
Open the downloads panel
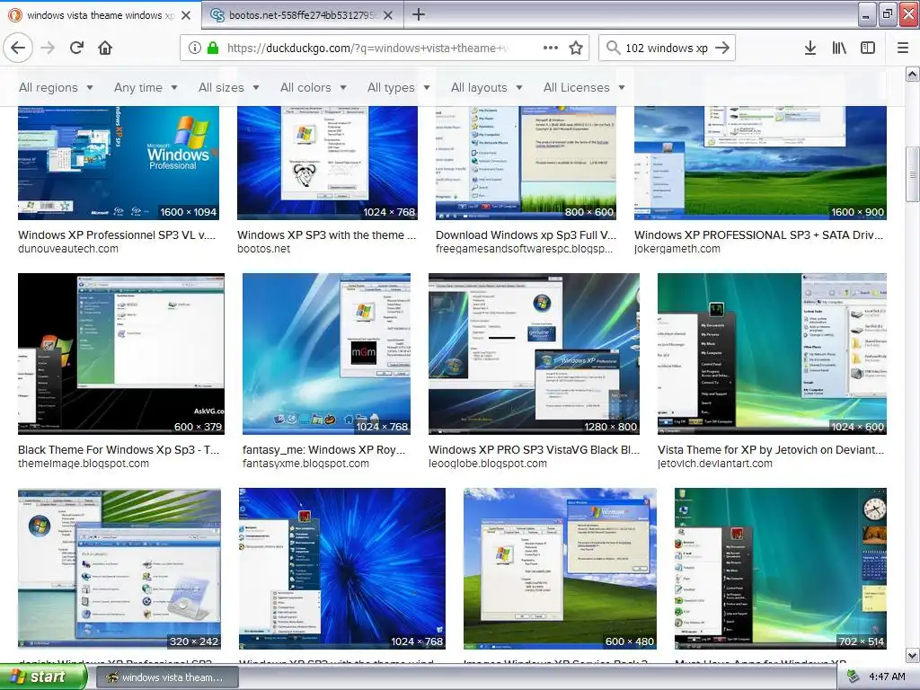[809, 48]
